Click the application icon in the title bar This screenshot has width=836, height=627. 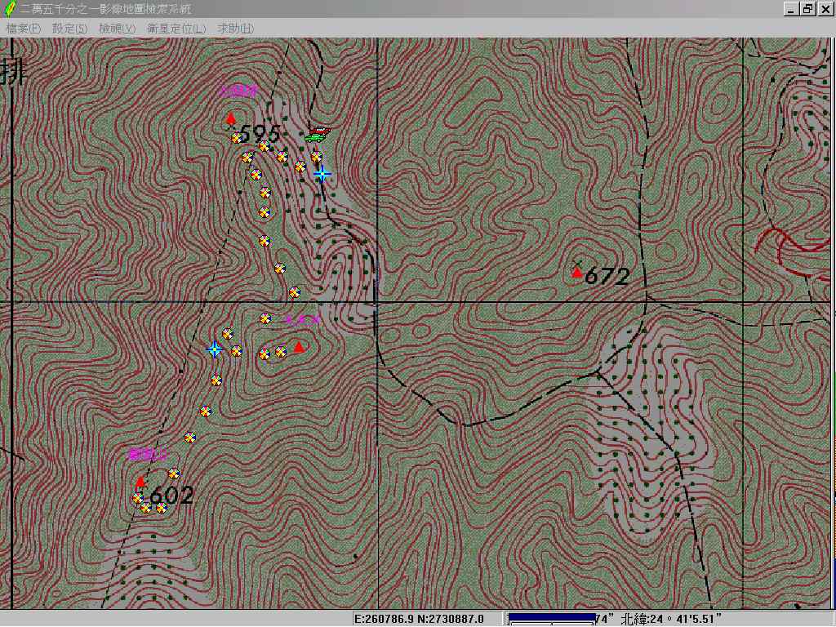pyautogui.click(x=10, y=9)
